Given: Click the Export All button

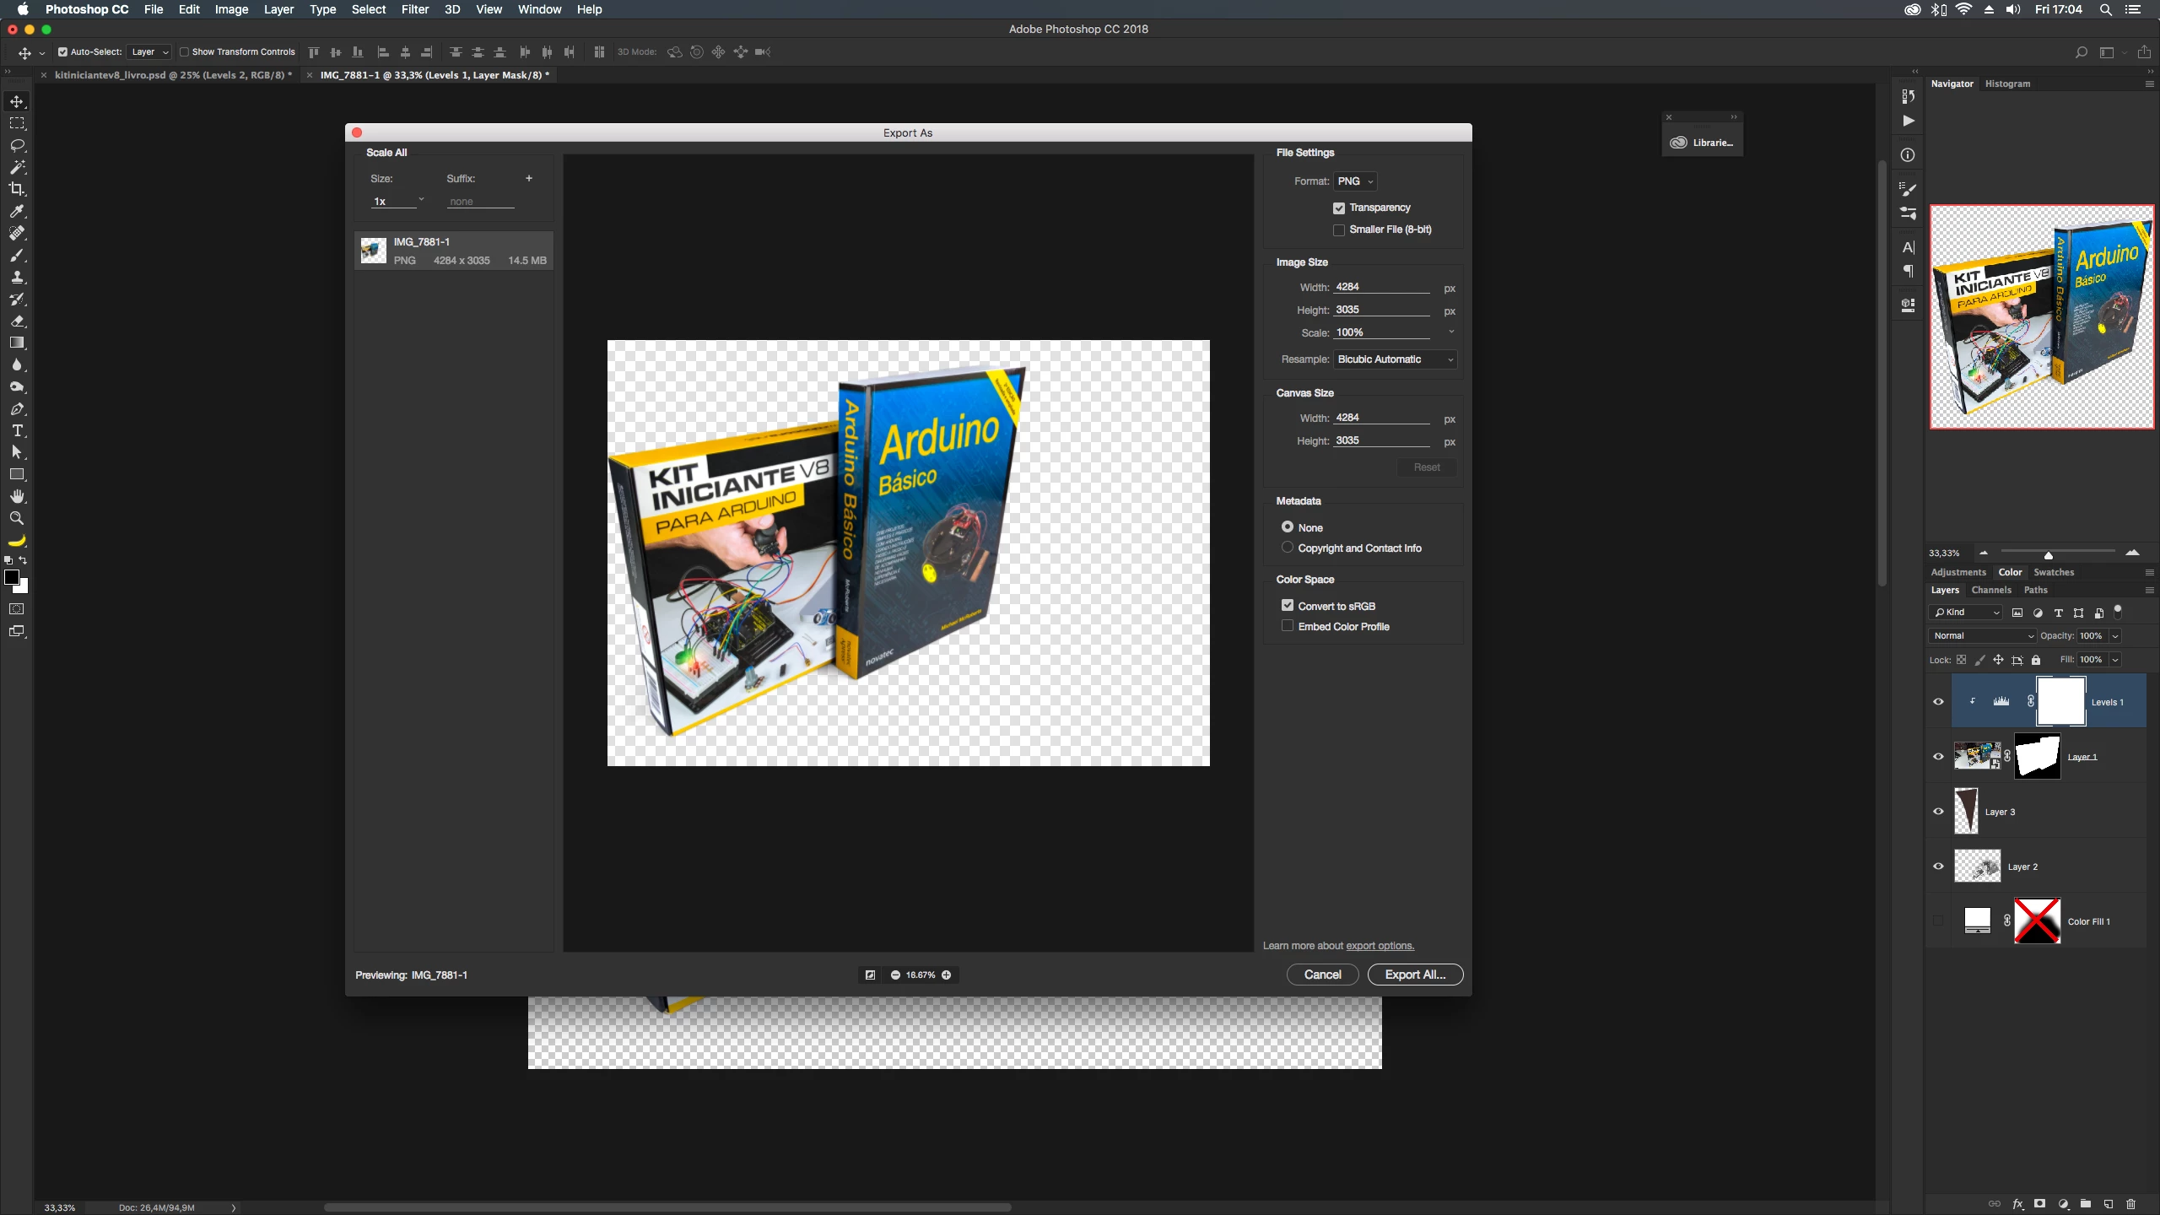Looking at the screenshot, I should pyautogui.click(x=1415, y=975).
